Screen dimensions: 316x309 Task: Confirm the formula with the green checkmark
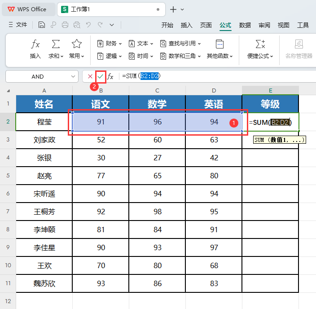pyautogui.click(x=101, y=76)
